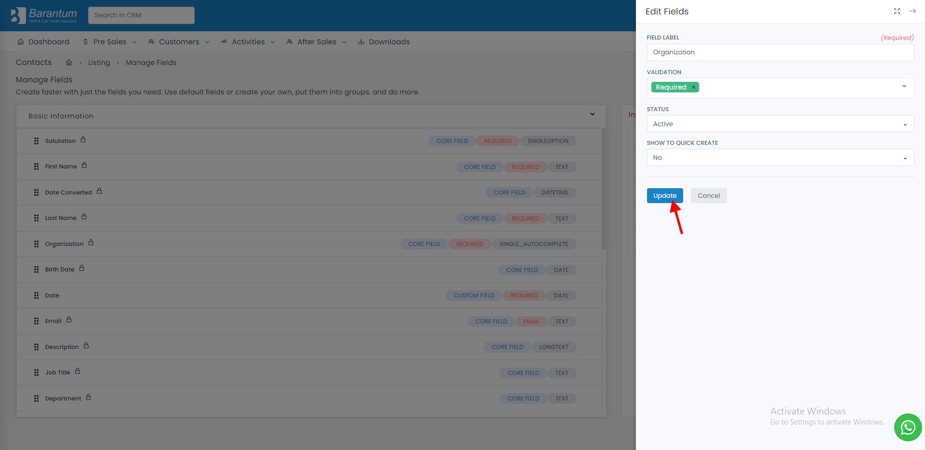Click CUSTOM FIELD tag on Date row
Image resolution: width=925 pixels, height=450 pixels.
tap(474, 296)
